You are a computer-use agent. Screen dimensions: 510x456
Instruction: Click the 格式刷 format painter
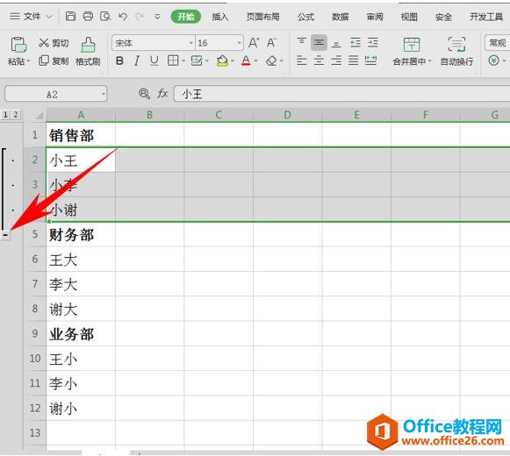[x=88, y=52]
